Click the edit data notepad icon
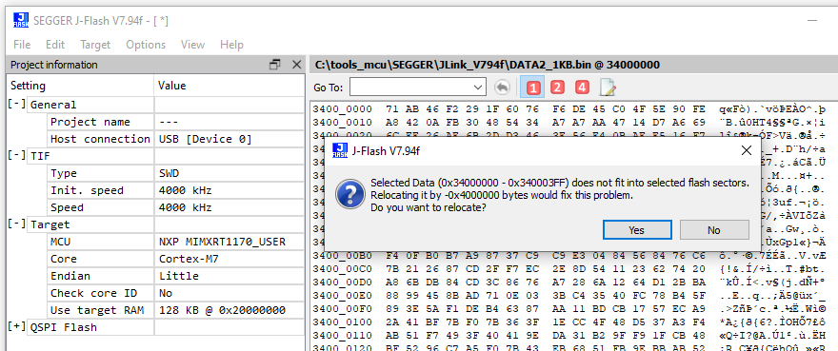838x351 pixels. pyautogui.click(x=609, y=88)
